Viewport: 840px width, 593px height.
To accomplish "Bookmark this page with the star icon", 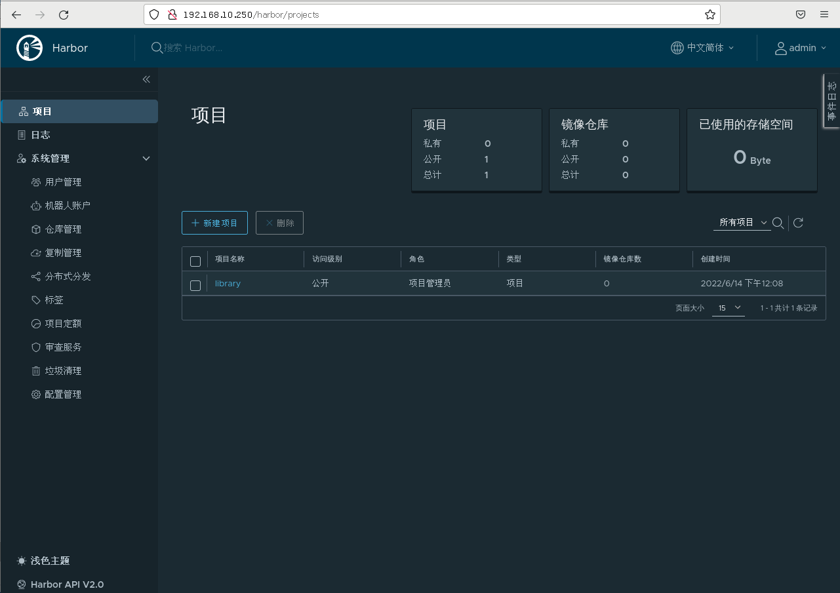I will point(710,14).
